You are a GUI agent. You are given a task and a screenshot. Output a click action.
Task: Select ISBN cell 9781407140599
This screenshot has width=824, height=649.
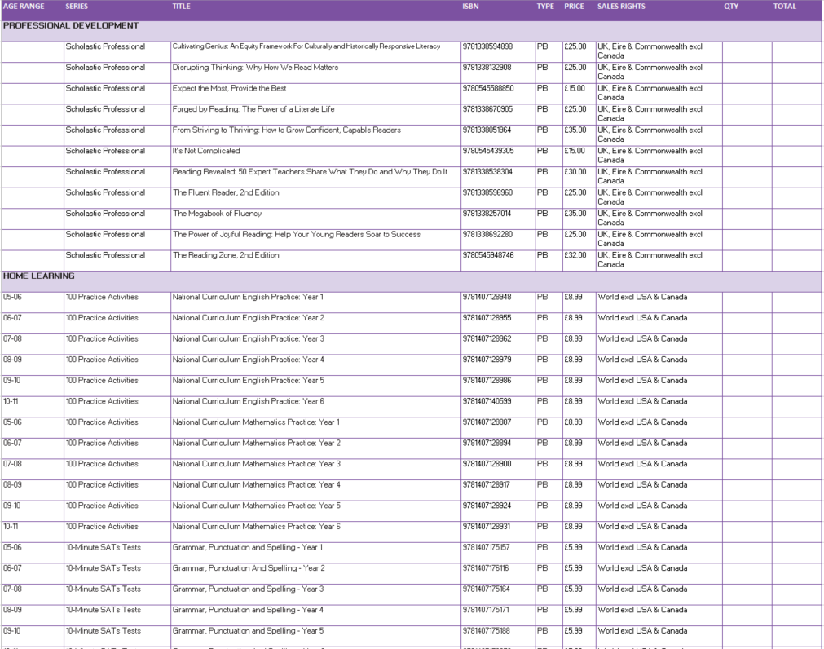[487, 401]
